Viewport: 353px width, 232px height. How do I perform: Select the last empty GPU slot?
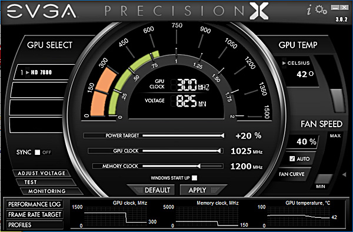tap(36, 125)
